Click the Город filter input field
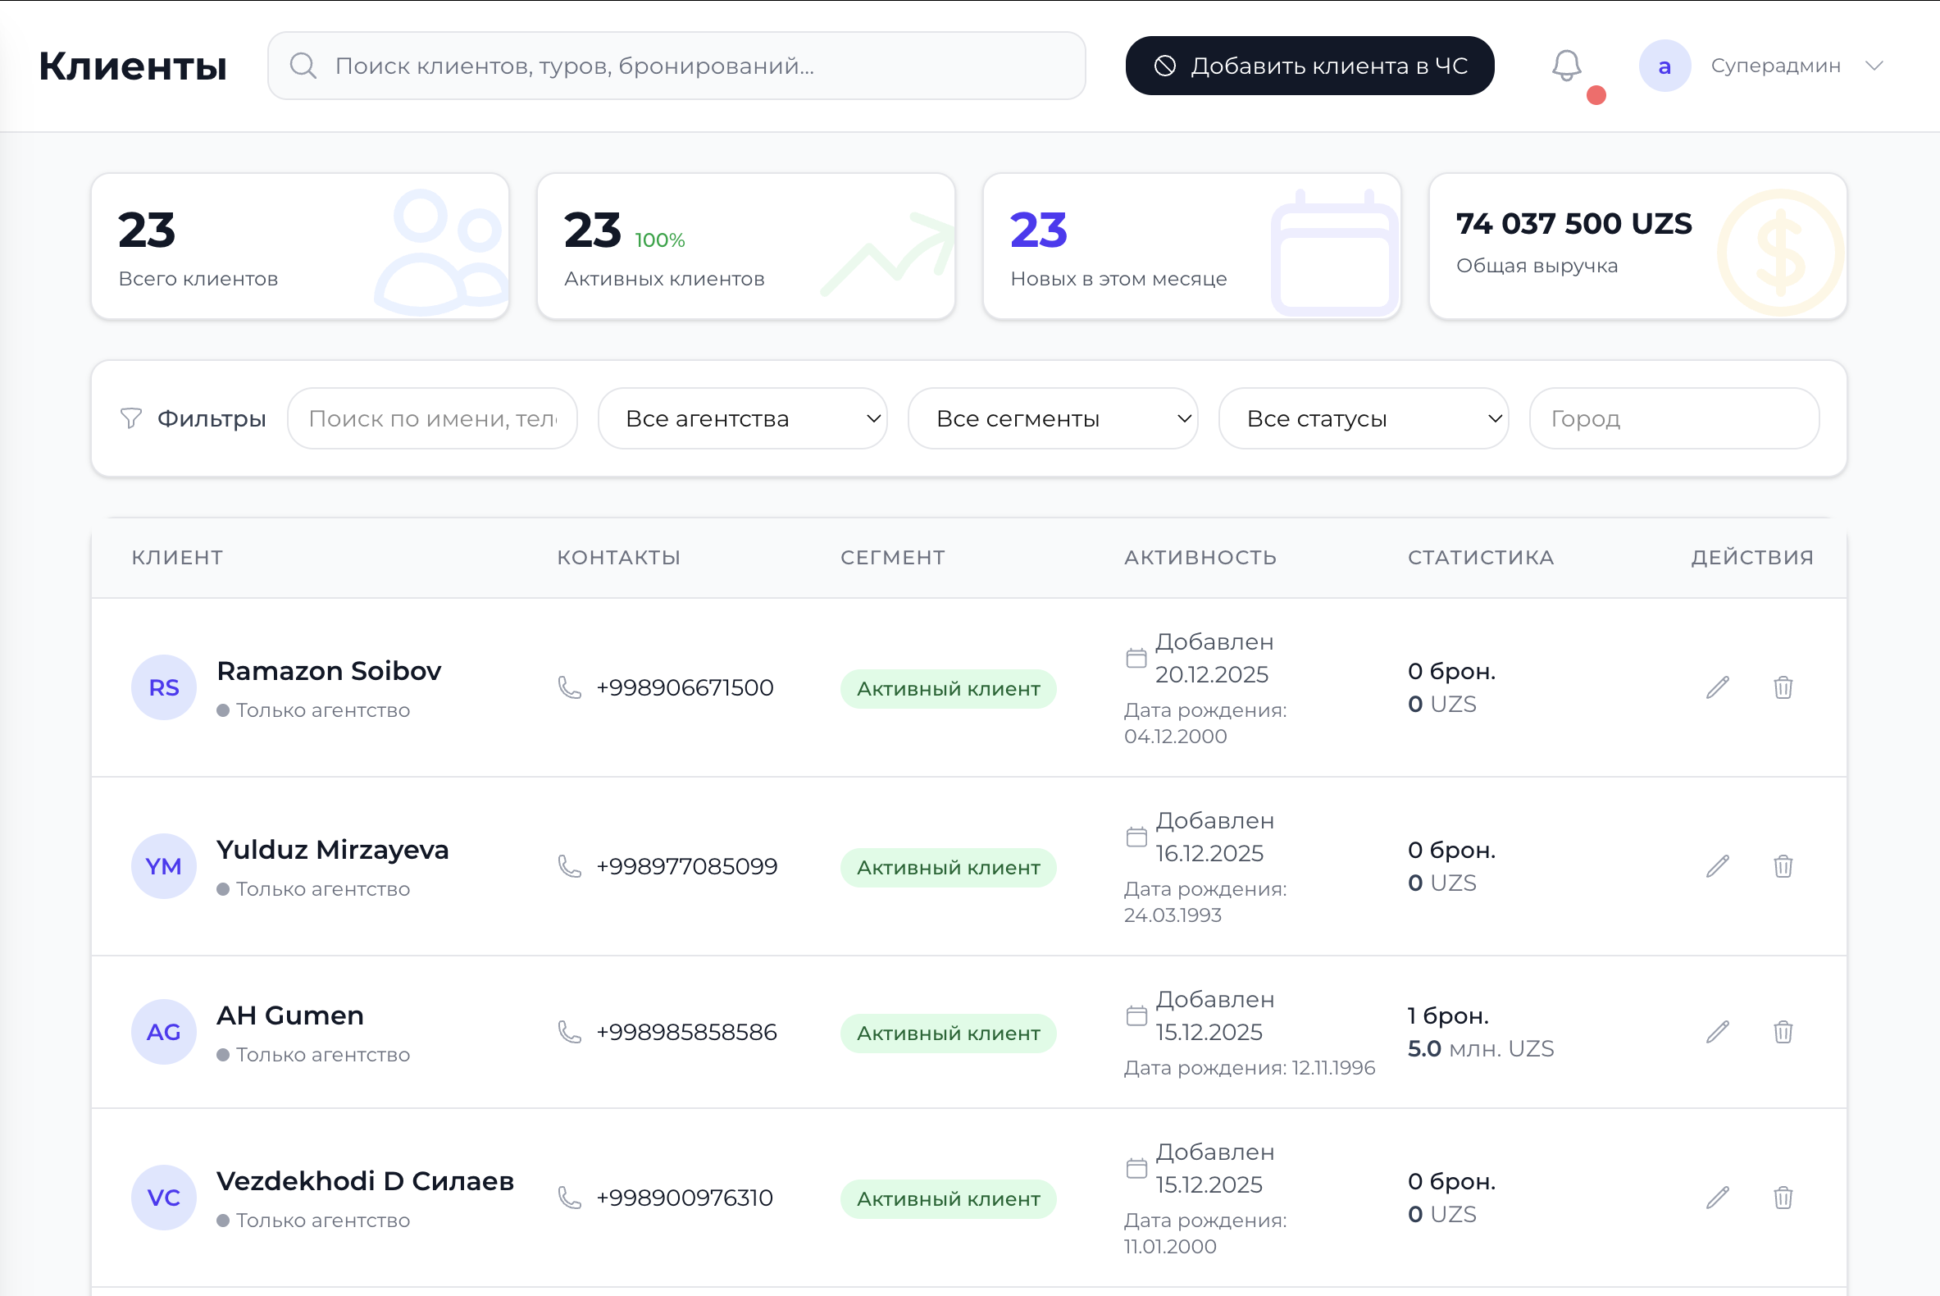1940x1296 pixels. point(1674,418)
